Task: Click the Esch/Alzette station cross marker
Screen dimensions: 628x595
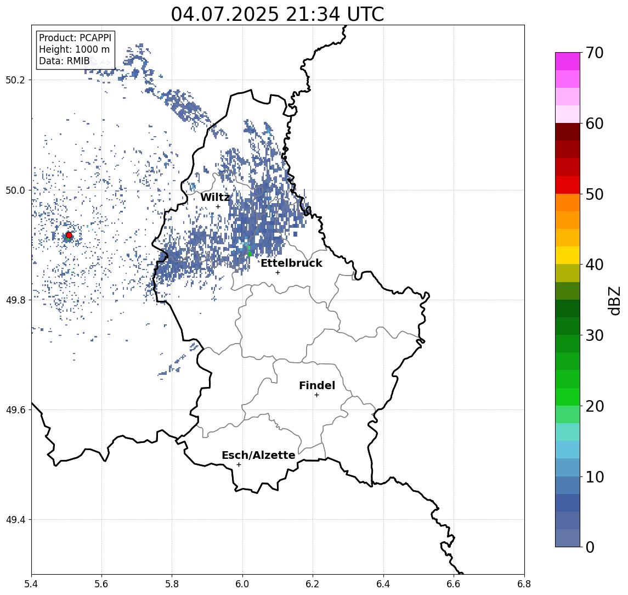Action: click(239, 465)
